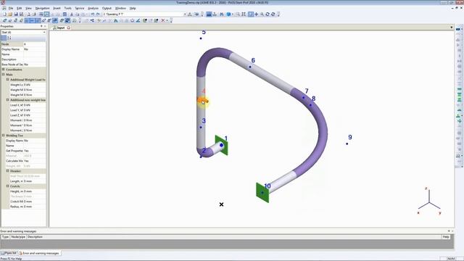Open the Analysis menu
This screenshot has width=464, height=261.
93,8
